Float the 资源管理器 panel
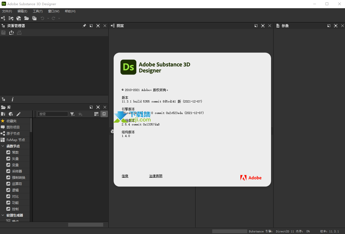The height and width of the screenshot is (234, 345). point(91,26)
